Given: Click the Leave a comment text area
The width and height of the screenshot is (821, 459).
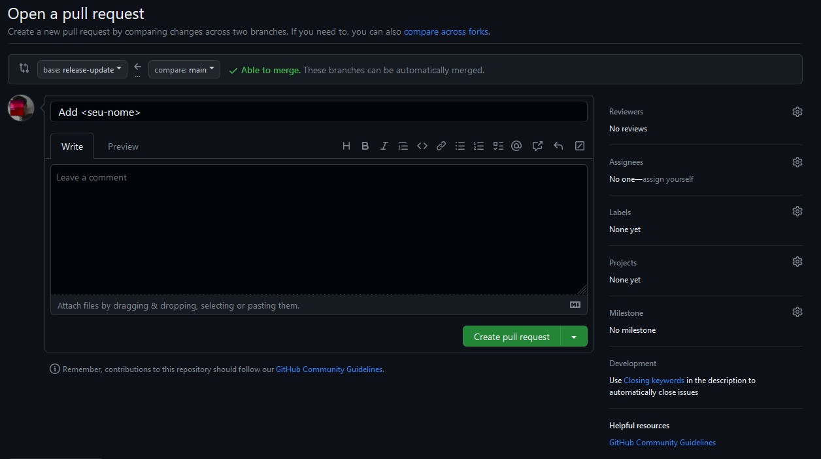Looking at the screenshot, I should (319, 229).
